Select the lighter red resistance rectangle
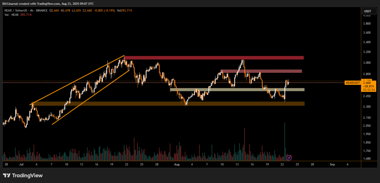380x183 pixels. [x=261, y=71]
